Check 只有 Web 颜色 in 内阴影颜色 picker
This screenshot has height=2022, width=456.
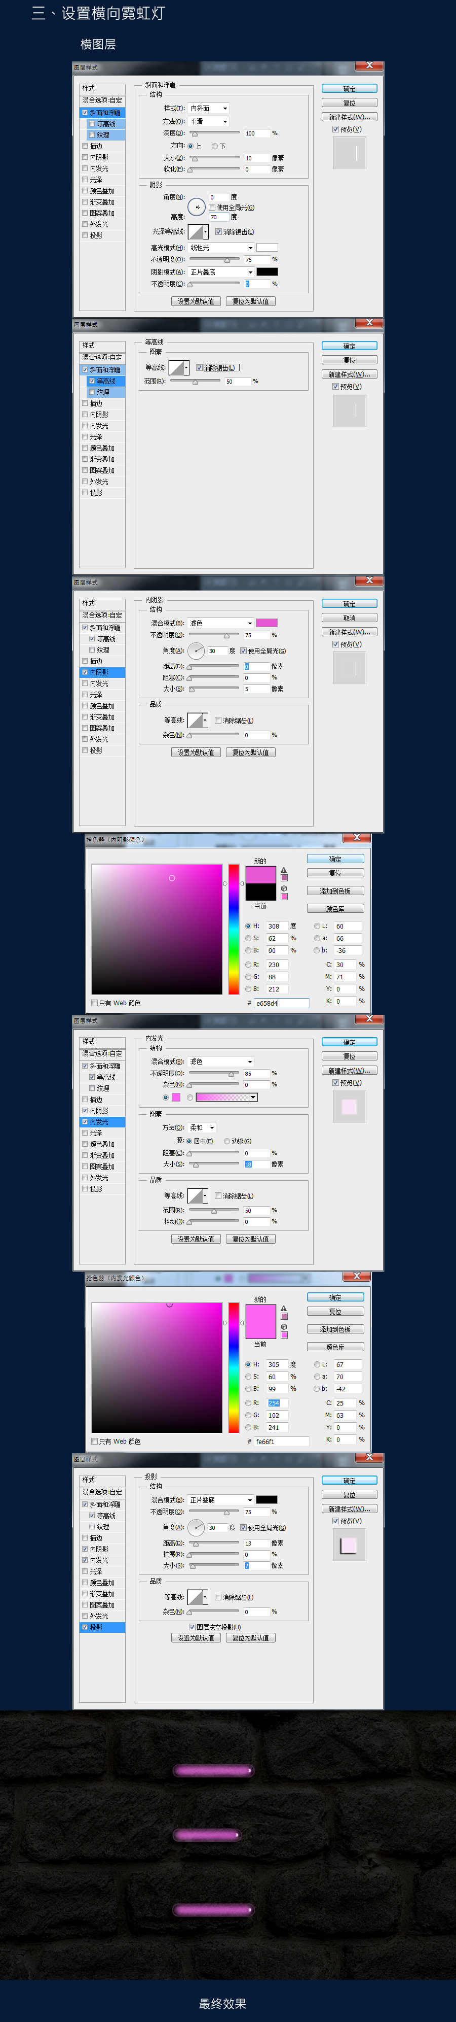click(x=95, y=1003)
